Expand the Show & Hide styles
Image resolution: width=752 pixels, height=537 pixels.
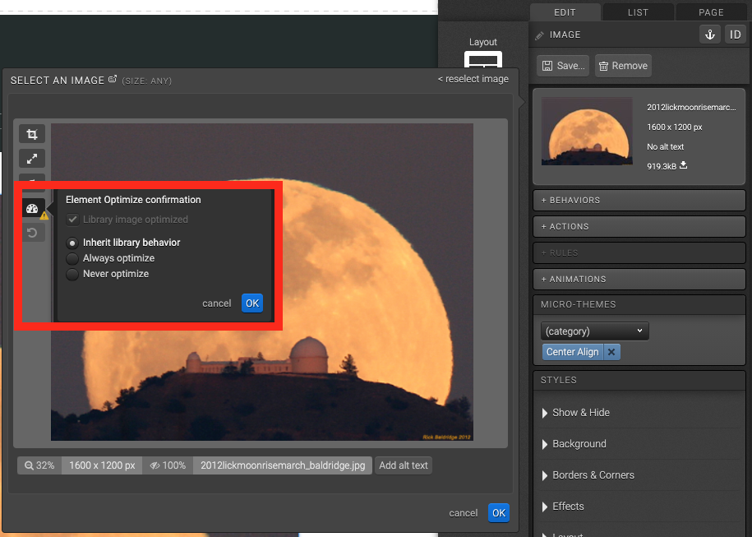(x=580, y=413)
